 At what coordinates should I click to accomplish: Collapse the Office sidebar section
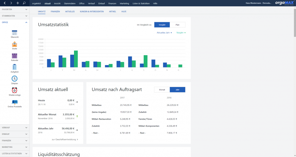coord(14,23)
